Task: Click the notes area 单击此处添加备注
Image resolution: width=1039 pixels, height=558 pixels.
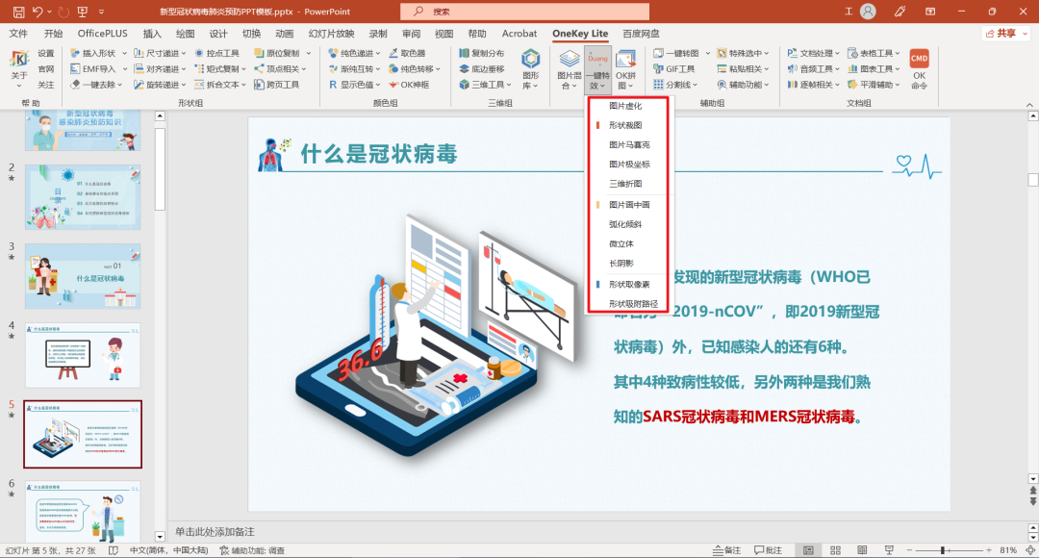Action: (215, 531)
